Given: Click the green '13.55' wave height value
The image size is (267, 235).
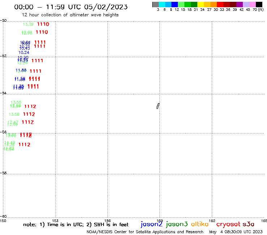Looking at the screenshot, I should (x=16, y=102).
